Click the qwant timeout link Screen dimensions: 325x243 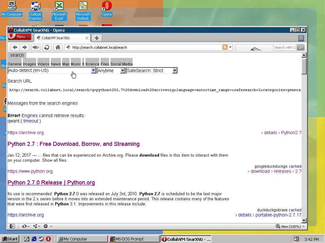(x=31, y=121)
